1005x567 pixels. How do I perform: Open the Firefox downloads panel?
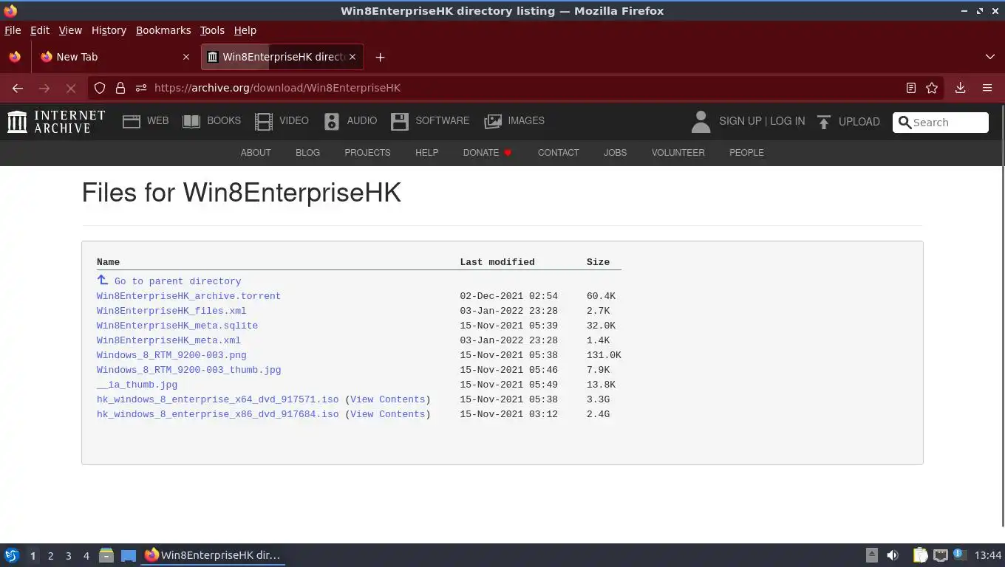(961, 88)
